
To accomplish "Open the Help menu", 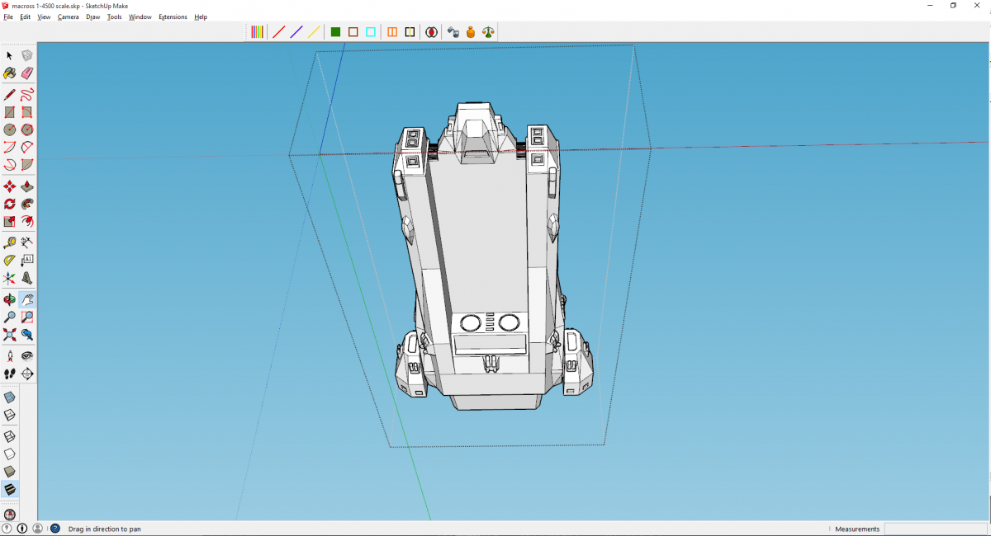I will [201, 16].
